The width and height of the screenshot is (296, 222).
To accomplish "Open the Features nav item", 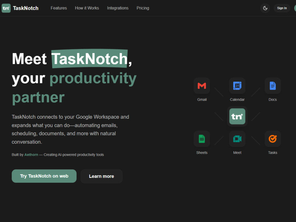I will [x=59, y=8].
